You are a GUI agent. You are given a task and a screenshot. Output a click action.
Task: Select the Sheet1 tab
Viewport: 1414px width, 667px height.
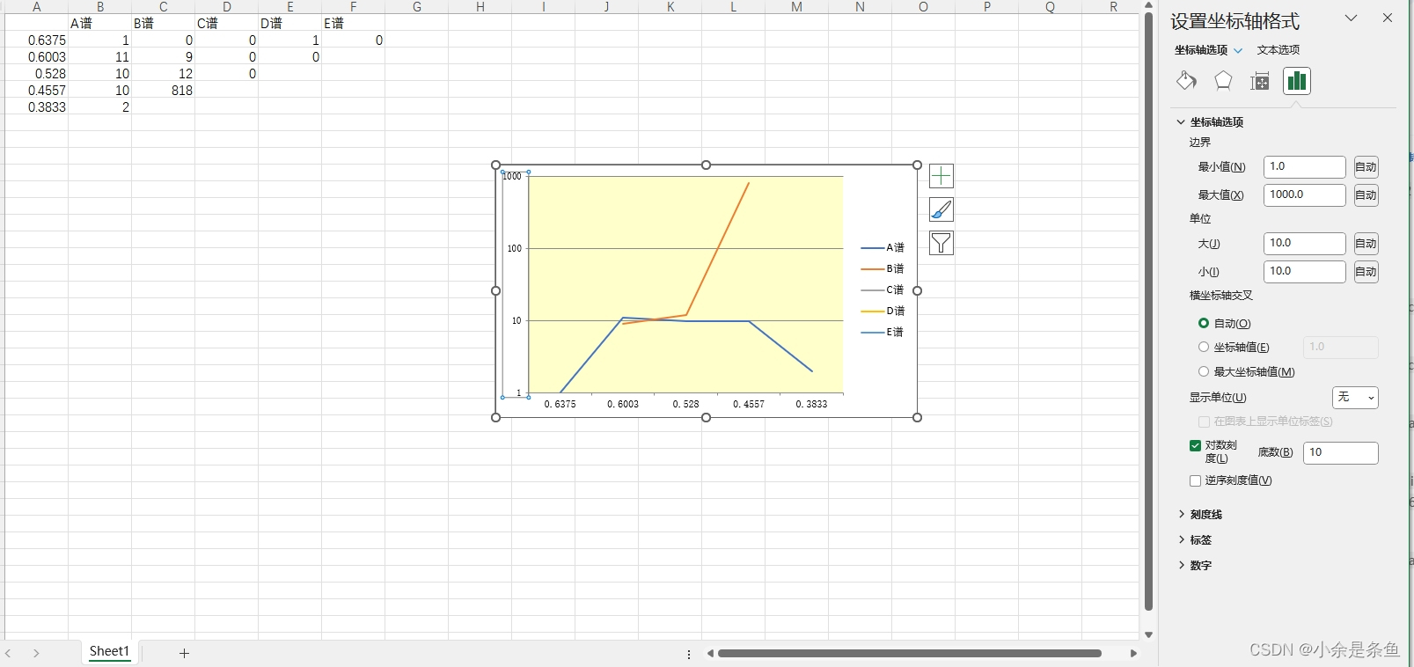point(109,651)
